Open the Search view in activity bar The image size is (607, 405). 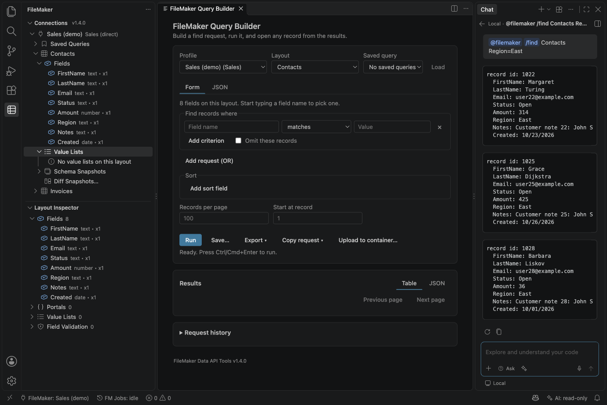pyautogui.click(x=12, y=31)
